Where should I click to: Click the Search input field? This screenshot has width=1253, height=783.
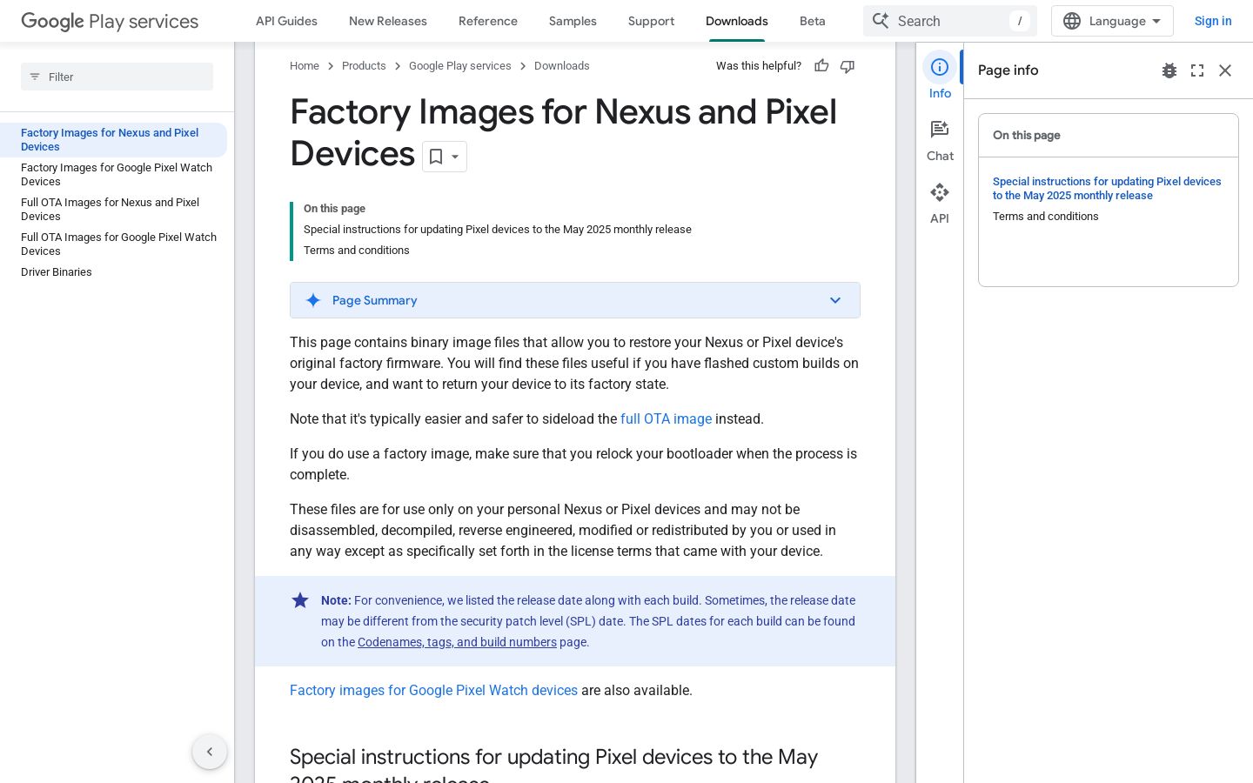pyautogui.click(x=950, y=21)
